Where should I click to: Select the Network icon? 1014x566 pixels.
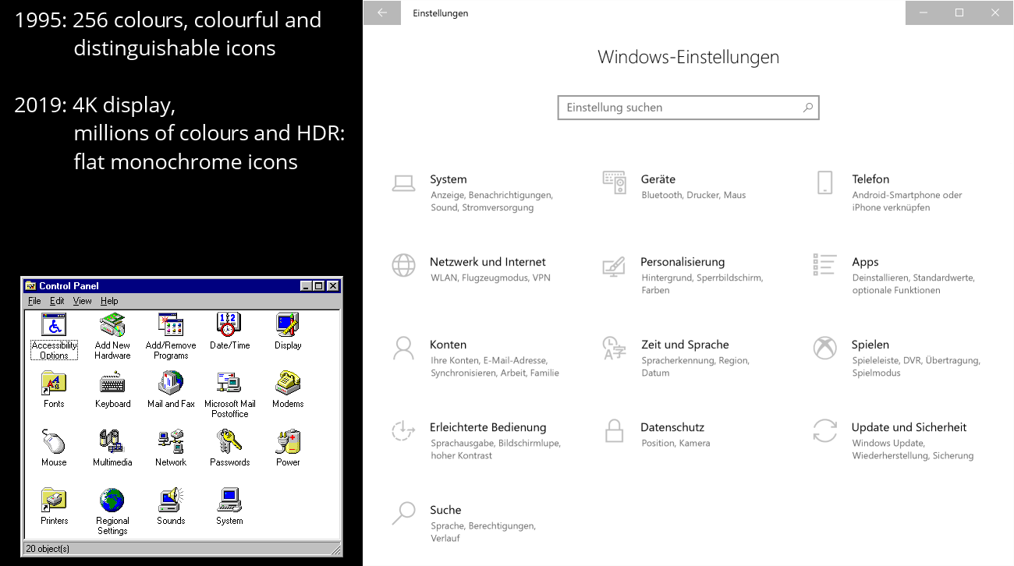pyautogui.click(x=170, y=441)
